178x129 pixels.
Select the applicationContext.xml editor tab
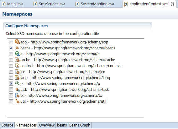pyautogui.click(x=149, y=4)
